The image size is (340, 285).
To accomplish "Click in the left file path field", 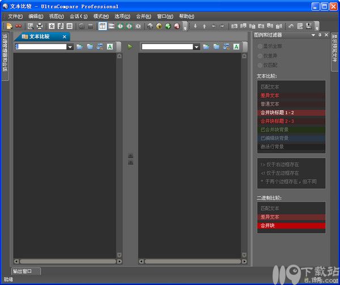I will click(x=41, y=46).
